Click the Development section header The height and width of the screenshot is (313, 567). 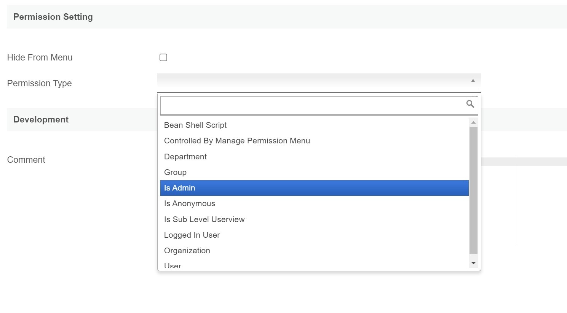pos(41,119)
